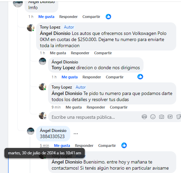Toggle 'Me gusta' on the 9 min Tony Lopez reply
181x173 pixels.
(74, 107)
